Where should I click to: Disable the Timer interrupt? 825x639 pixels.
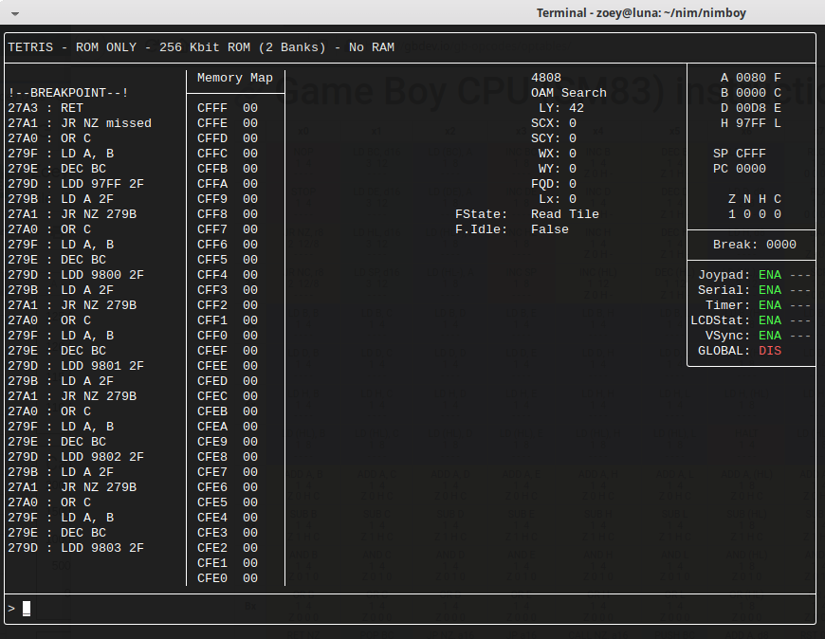pyautogui.click(x=769, y=305)
